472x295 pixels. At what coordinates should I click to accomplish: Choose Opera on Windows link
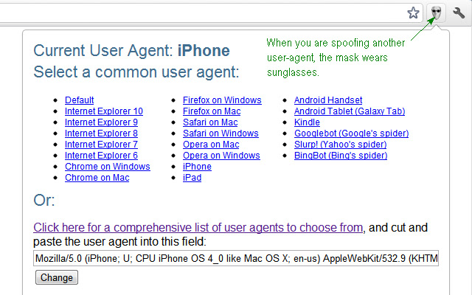(221, 156)
